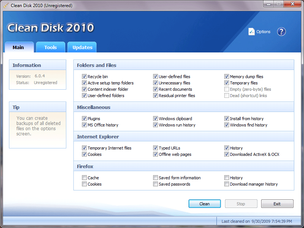Select the Main tab
Screen dimensions: 304x228
pos(18,47)
